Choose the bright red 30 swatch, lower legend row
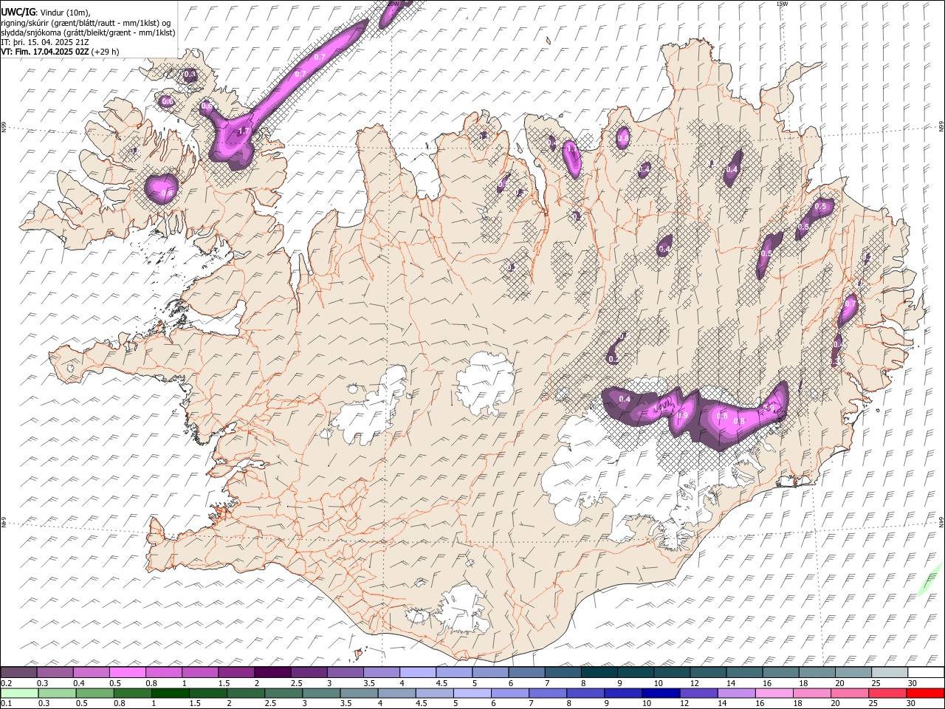Viewport: 945px width, 709px height. 926,693
